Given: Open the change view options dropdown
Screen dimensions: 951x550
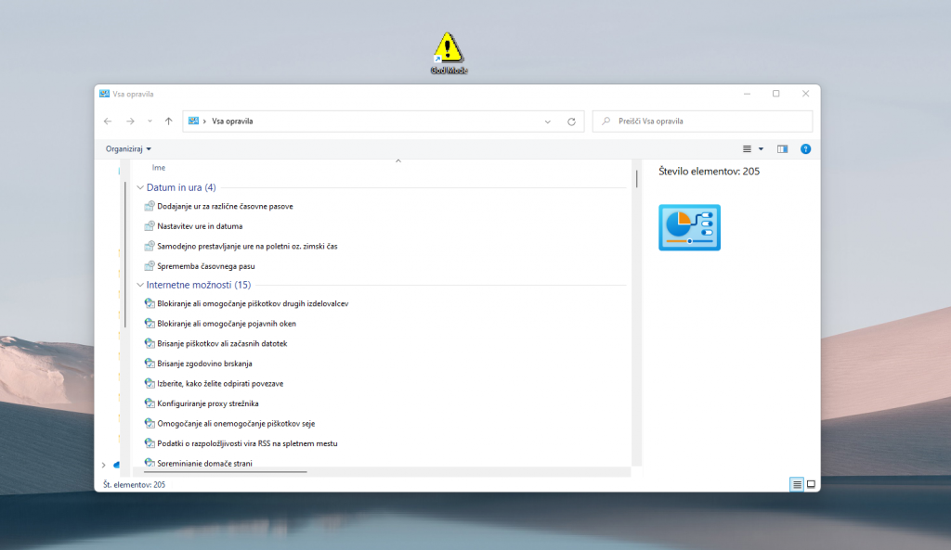Looking at the screenshot, I should 761,148.
